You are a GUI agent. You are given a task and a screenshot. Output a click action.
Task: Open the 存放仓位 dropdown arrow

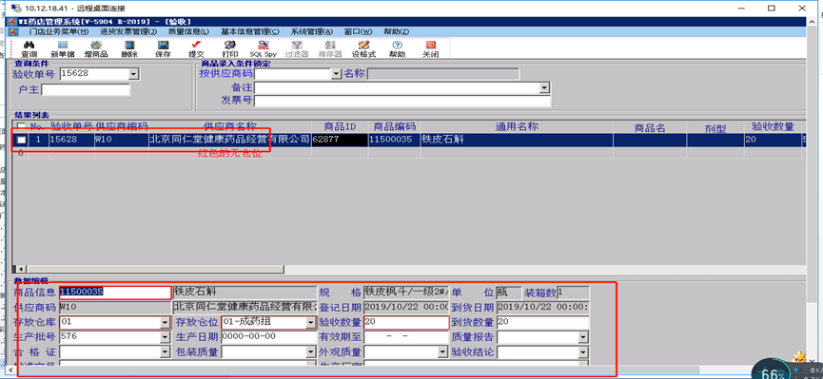311,322
